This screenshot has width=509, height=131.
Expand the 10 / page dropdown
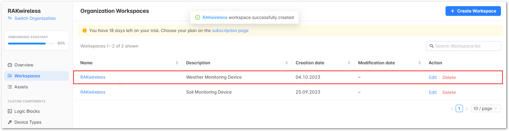[x=486, y=109]
